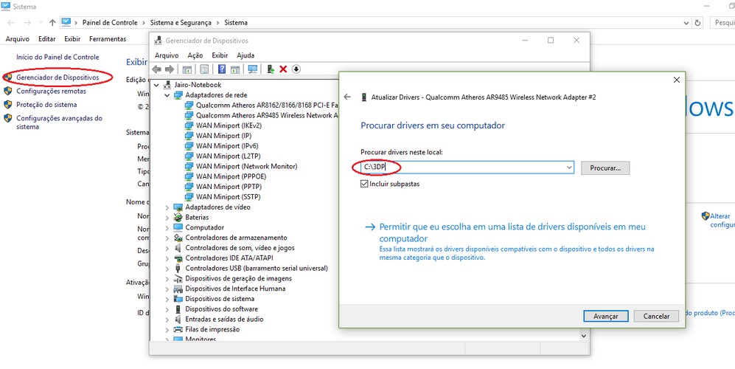This screenshot has height=369, width=735.
Task: Open Gerenciador de Dispositivos link in sidebar
Action: [58, 77]
